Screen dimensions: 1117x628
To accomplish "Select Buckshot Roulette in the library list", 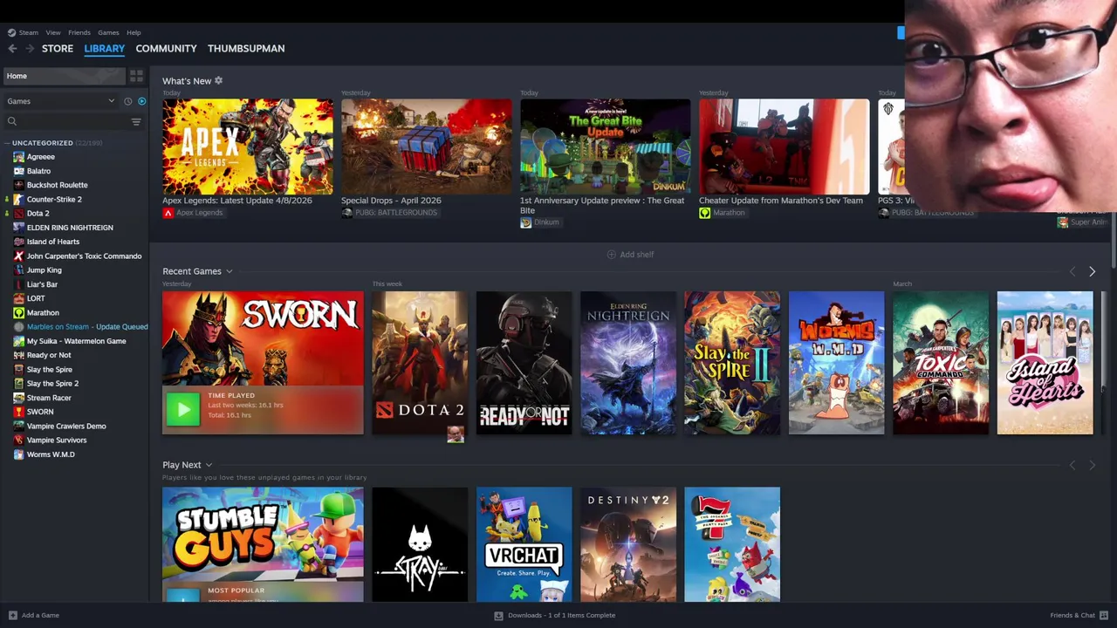I will coord(57,185).
